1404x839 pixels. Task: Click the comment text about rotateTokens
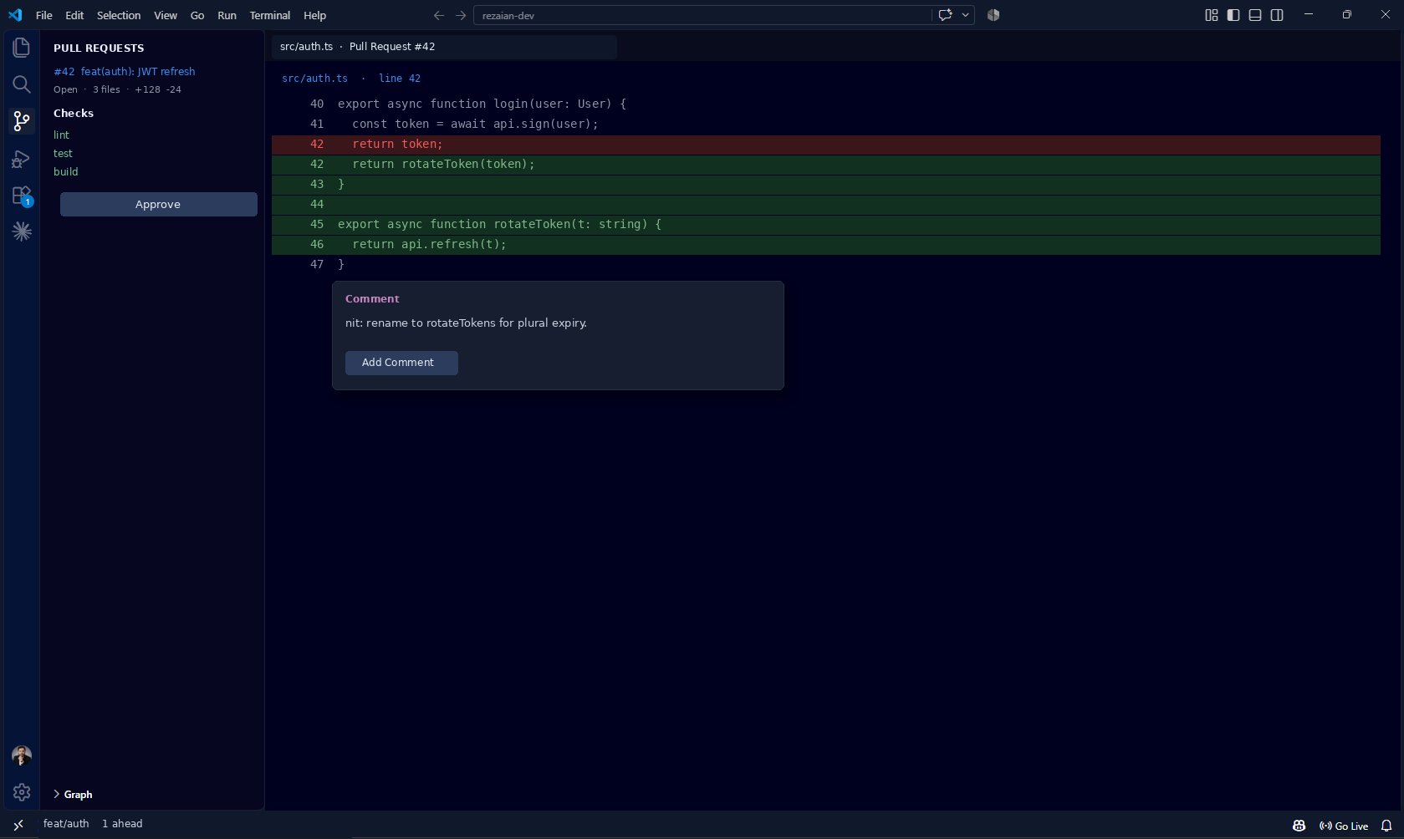pyautogui.click(x=466, y=323)
